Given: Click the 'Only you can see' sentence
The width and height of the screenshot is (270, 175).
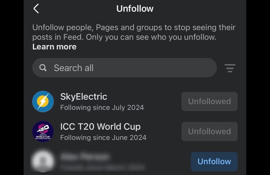Looking at the screenshot, I should point(151,37).
